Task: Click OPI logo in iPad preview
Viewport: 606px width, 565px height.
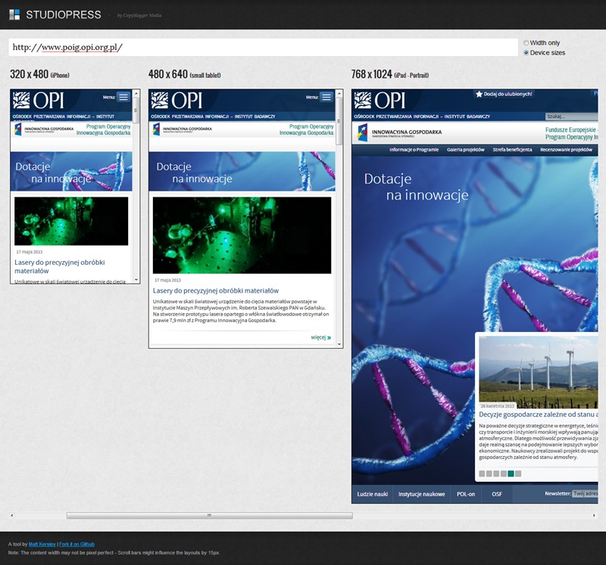Action: (380, 100)
